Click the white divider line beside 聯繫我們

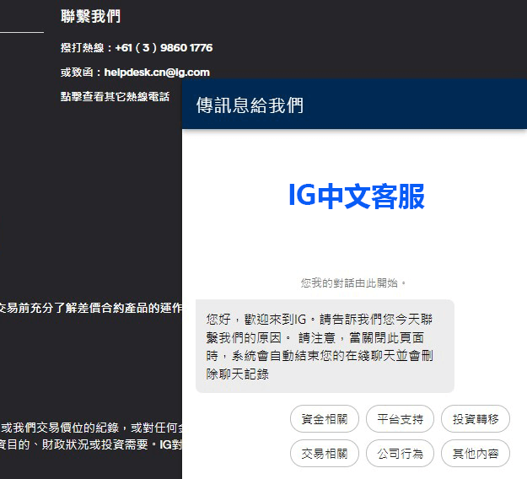[x=21, y=32]
